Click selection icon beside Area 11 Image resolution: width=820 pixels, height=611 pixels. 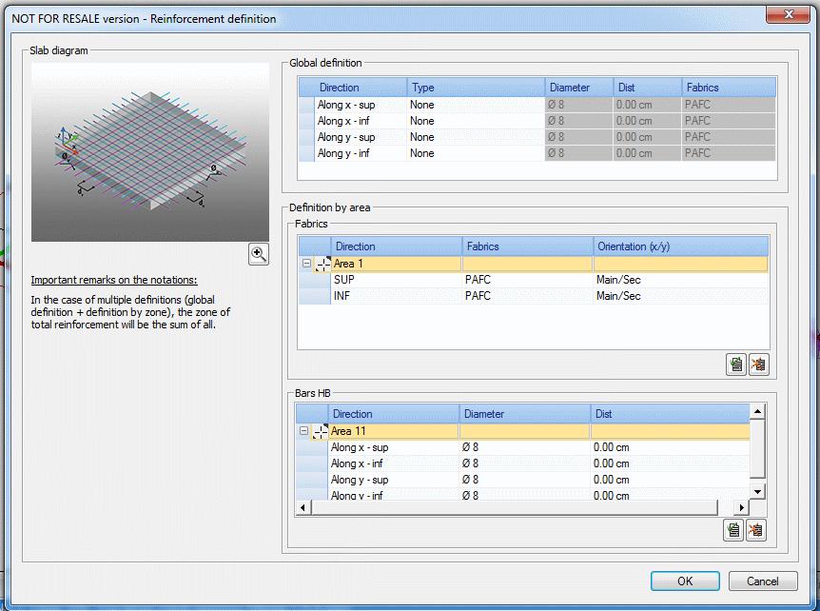pyautogui.click(x=320, y=431)
